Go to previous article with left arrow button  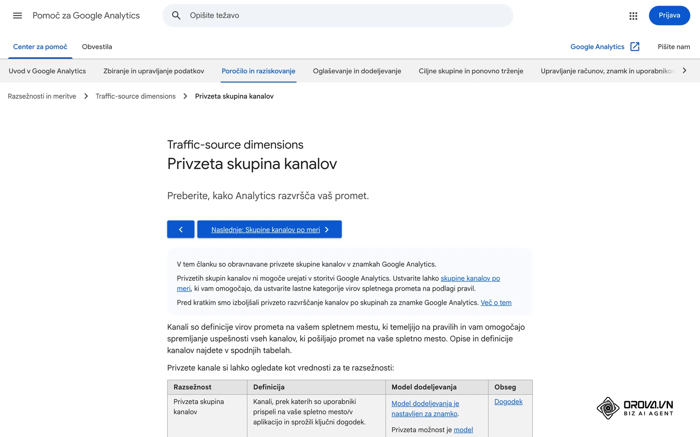(x=181, y=229)
